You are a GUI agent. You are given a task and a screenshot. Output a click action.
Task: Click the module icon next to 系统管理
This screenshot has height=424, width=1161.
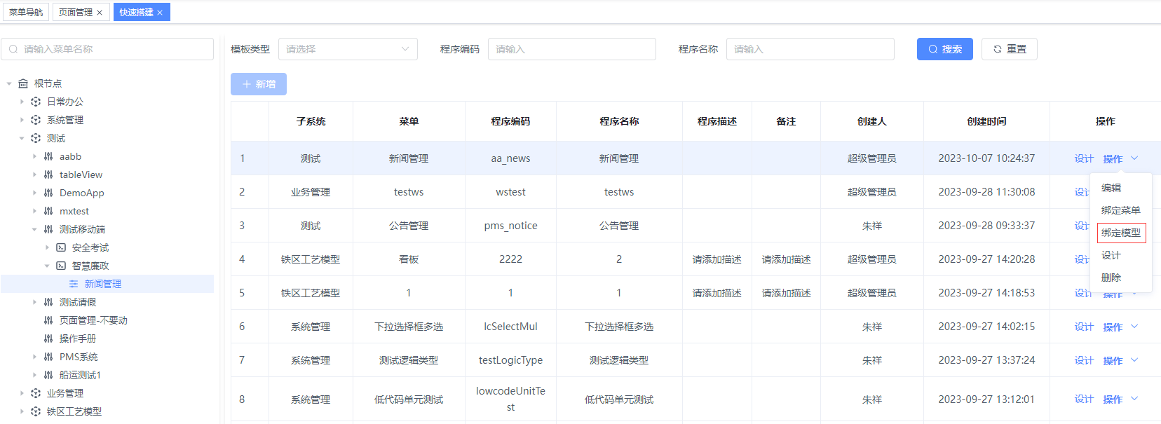(x=36, y=120)
